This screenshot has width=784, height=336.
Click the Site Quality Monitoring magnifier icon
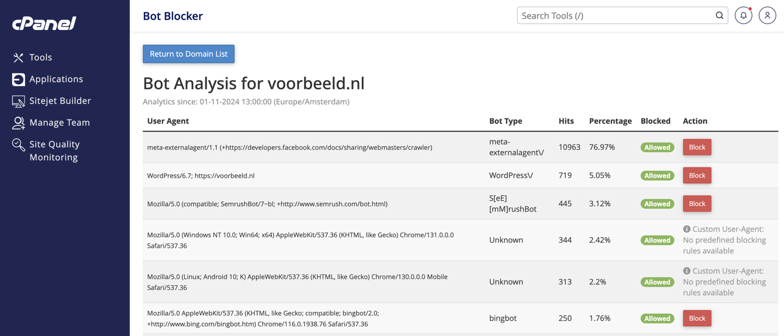click(x=19, y=145)
